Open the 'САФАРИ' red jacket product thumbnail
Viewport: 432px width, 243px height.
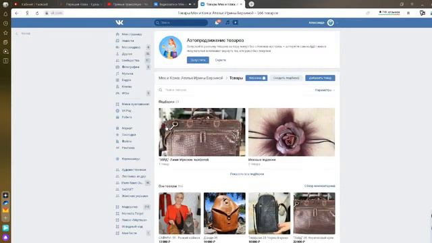[x=180, y=213]
